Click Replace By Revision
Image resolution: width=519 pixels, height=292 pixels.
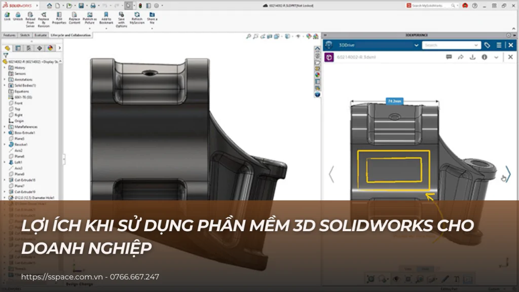[x=44, y=20]
